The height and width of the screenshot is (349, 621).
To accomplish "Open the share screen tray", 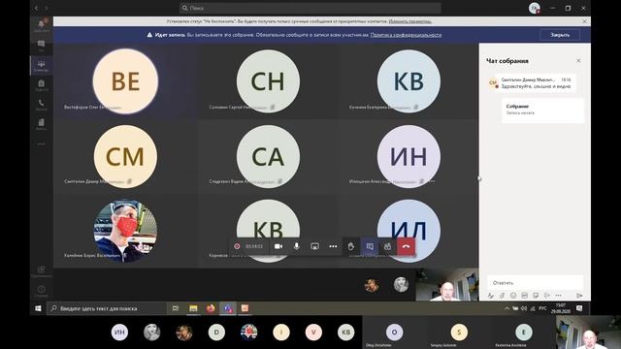I will 314,246.
